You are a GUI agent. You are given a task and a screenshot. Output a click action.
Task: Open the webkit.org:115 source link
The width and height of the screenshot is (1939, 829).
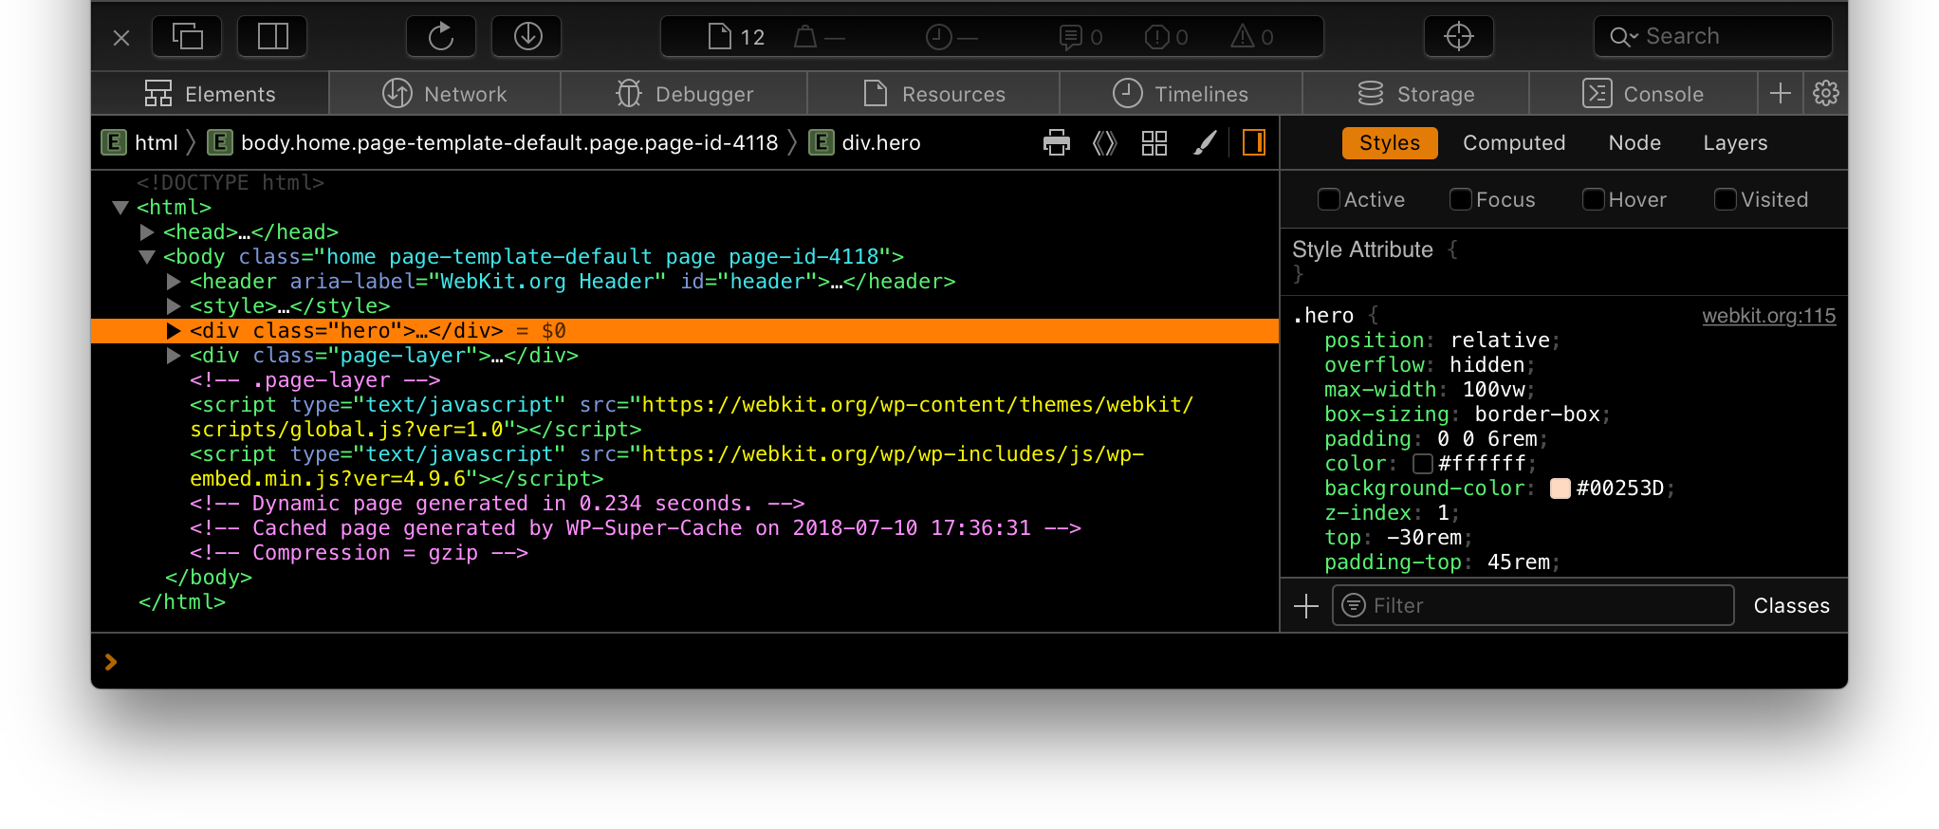[x=1768, y=316]
